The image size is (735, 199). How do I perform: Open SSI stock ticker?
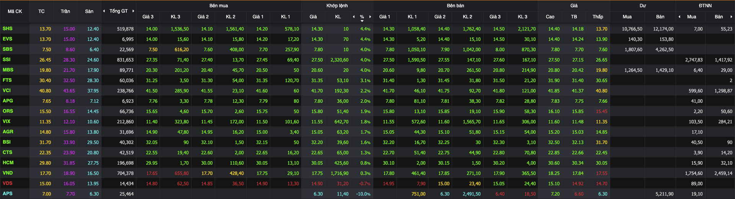[x=7, y=60]
